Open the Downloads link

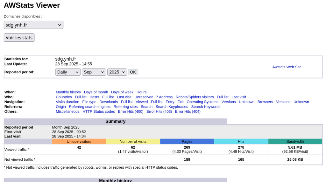[x=109, y=102]
